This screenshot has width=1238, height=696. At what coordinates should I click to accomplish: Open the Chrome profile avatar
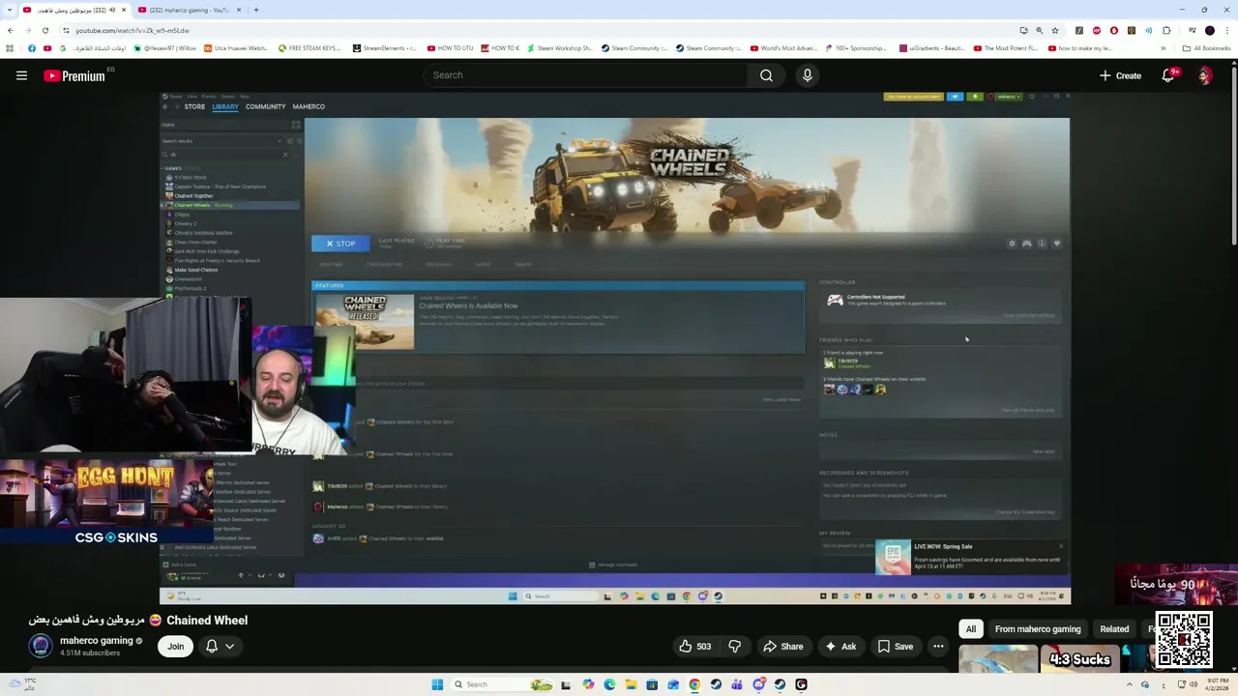click(x=1209, y=30)
